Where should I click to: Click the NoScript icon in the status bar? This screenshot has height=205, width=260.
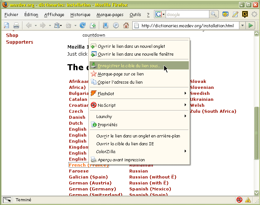click(x=239, y=200)
